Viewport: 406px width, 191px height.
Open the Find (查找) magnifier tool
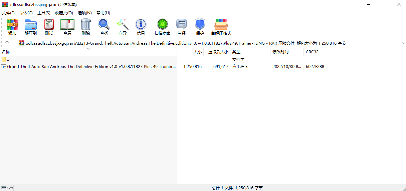(x=104, y=27)
